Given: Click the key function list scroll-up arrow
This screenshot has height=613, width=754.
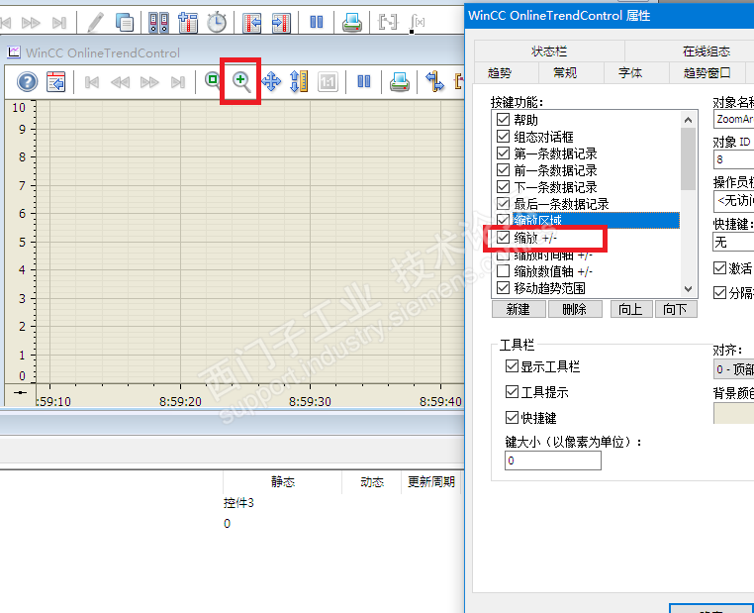Looking at the screenshot, I should point(688,120).
